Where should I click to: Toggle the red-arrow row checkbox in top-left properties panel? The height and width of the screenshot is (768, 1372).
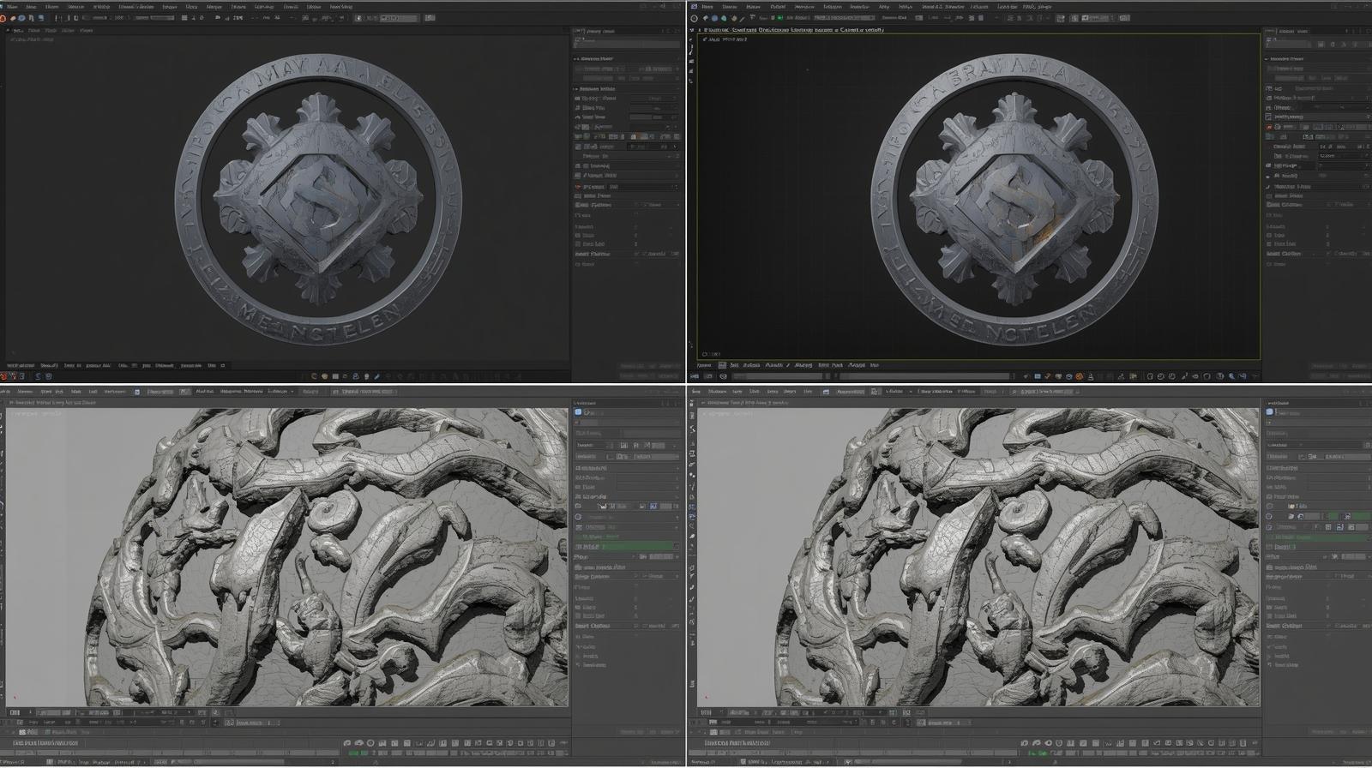tap(578, 187)
